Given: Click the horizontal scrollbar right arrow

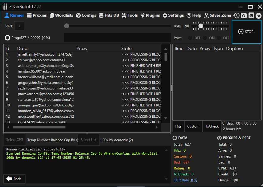Looking at the screenshot, I should (x=157, y=127).
